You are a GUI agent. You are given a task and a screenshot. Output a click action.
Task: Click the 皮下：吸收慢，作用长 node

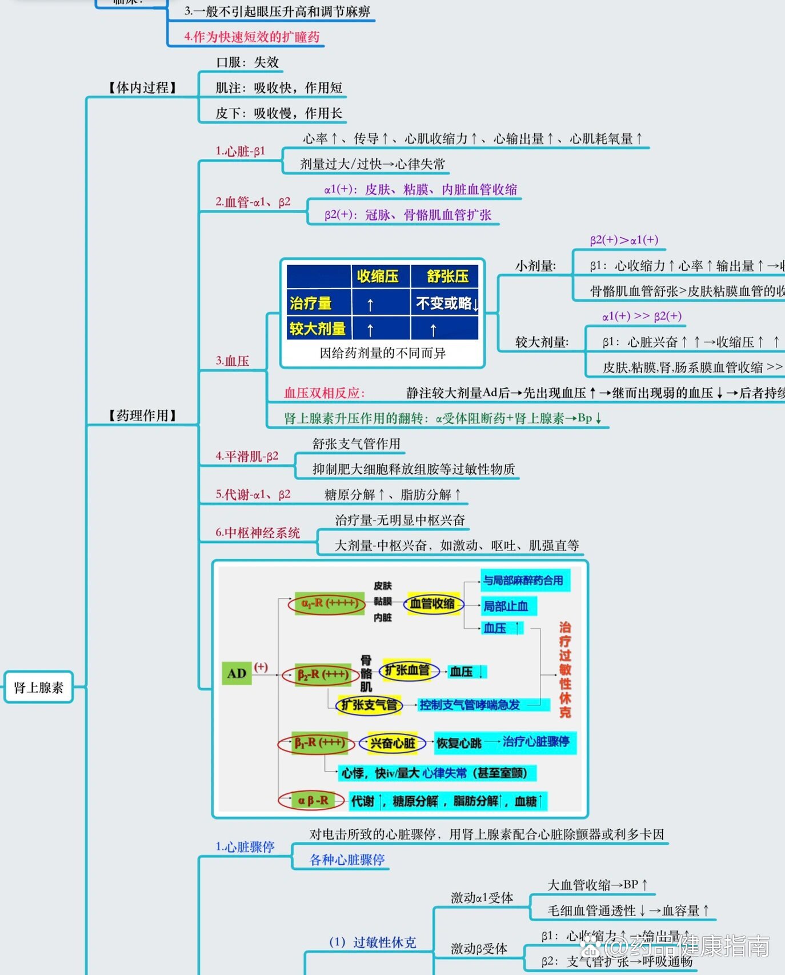click(279, 113)
